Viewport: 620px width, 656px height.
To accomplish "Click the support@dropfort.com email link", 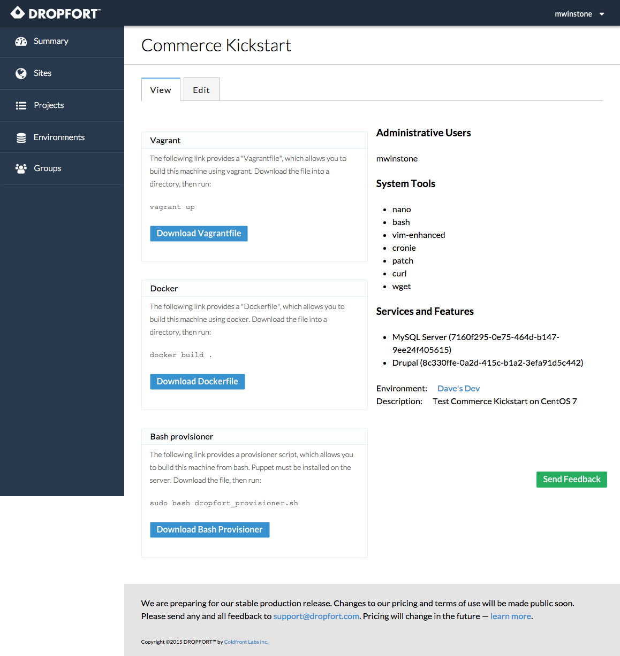I will (x=316, y=616).
